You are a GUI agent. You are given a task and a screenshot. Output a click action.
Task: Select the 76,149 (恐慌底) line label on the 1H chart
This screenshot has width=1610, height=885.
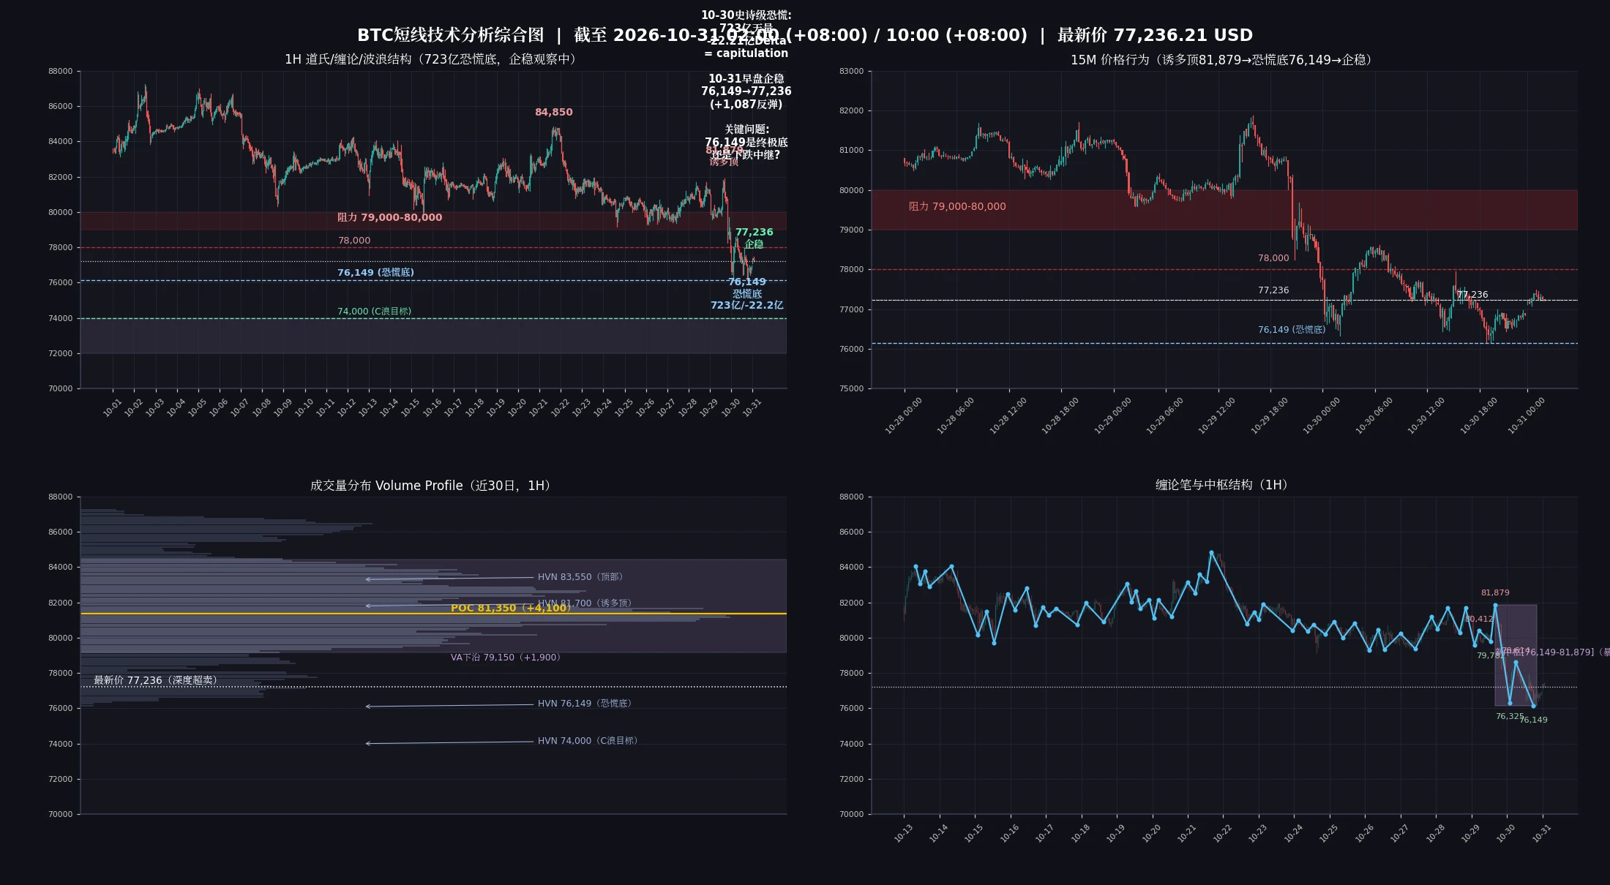coord(375,272)
